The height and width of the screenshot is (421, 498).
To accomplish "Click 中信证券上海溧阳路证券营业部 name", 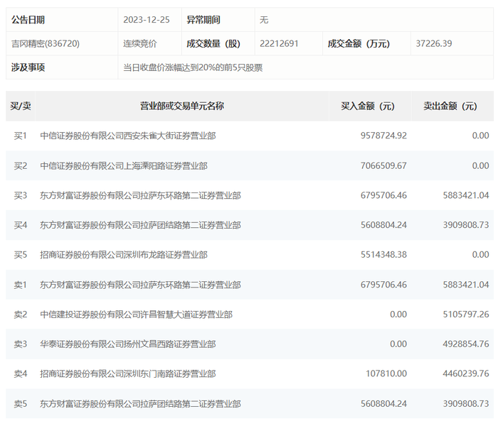I will pos(124,166).
